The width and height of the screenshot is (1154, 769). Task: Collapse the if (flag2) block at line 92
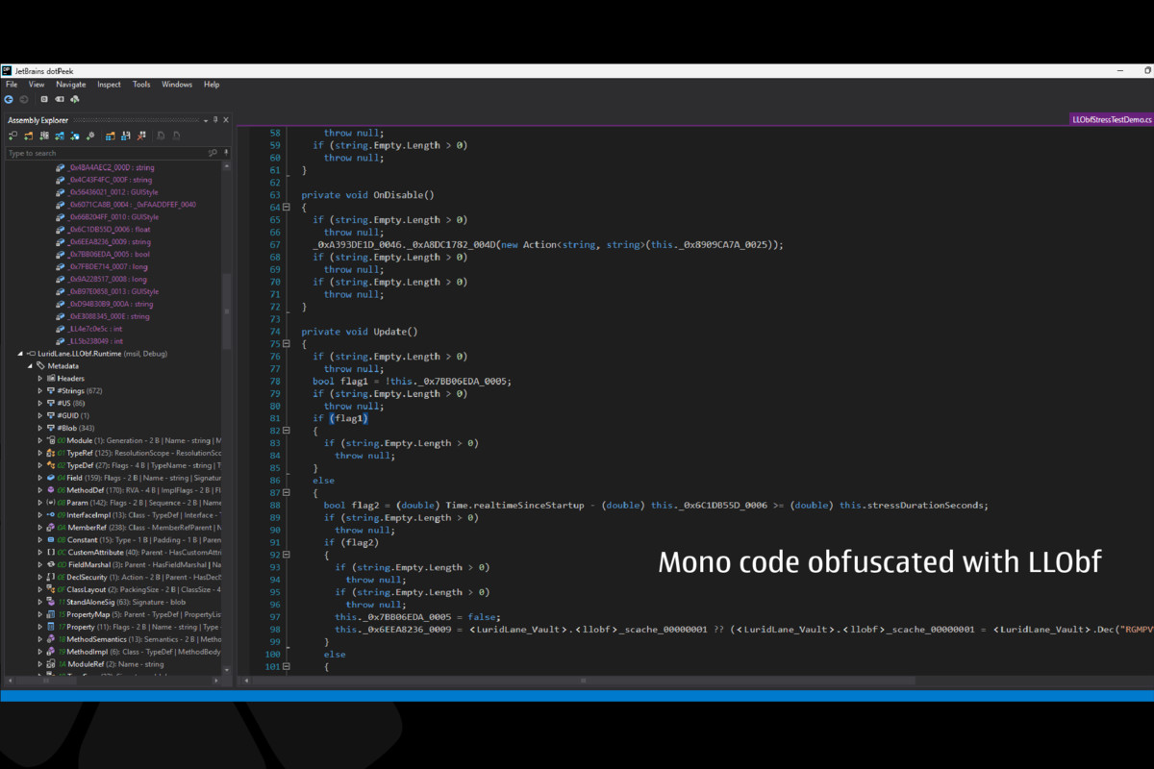[x=287, y=555]
